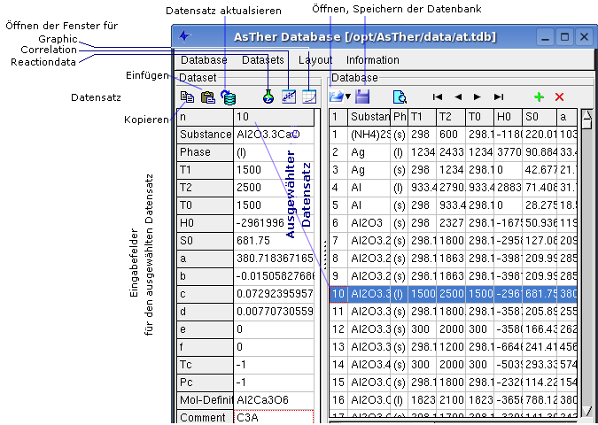
Task: Maximize the AsTher Database window
Action: tap(565, 37)
